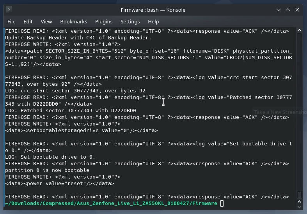Open the Bookmarks menu
Screen dimensions: 307x214
coord(74,22)
